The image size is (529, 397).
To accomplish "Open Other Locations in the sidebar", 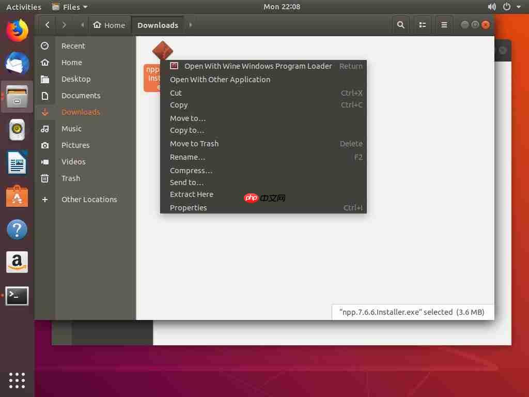I will [x=89, y=199].
